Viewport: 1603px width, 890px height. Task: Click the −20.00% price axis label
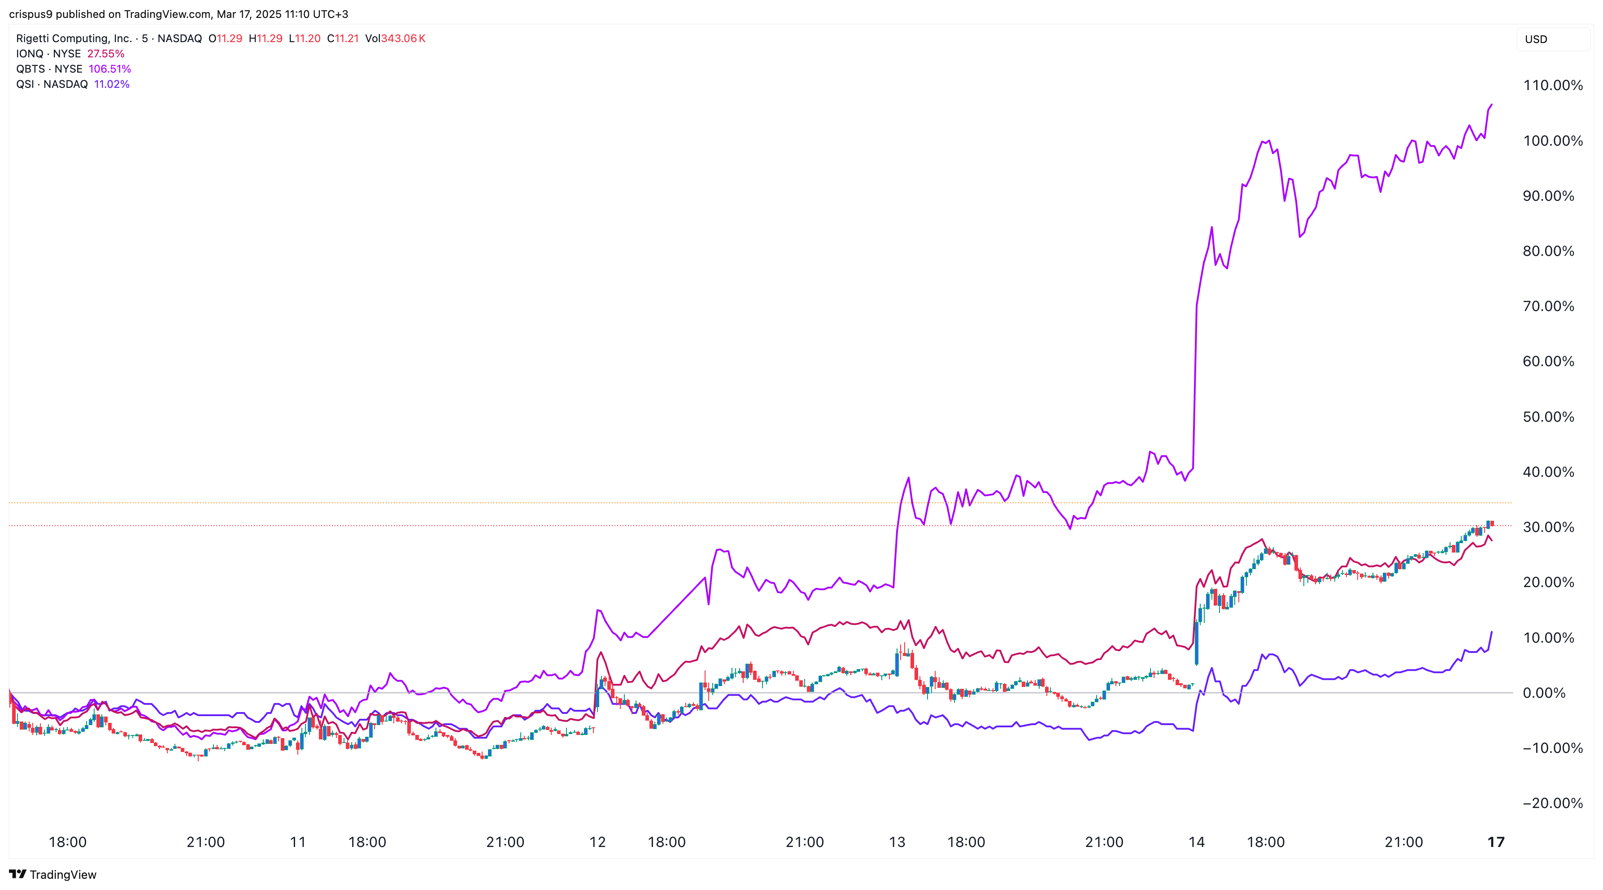pos(1553,804)
